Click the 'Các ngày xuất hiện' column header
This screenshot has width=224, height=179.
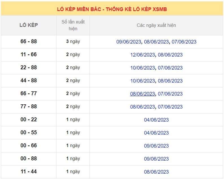(x=156, y=25)
